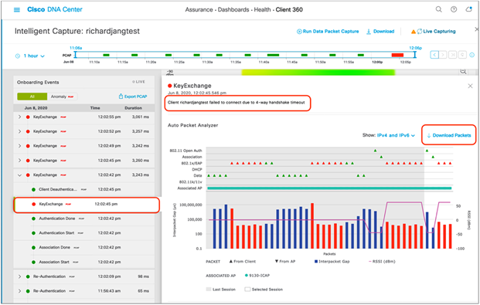Run Data Packet Capture
The height and width of the screenshot is (305, 480).
click(x=328, y=31)
